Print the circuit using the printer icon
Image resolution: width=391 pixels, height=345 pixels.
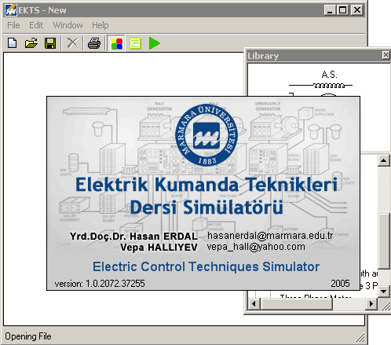pyautogui.click(x=94, y=43)
